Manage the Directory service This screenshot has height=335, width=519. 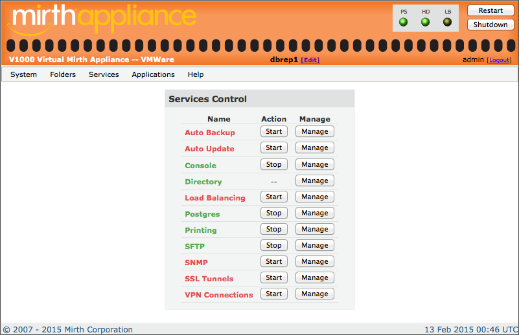pyautogui.click(x=315, y=180)
